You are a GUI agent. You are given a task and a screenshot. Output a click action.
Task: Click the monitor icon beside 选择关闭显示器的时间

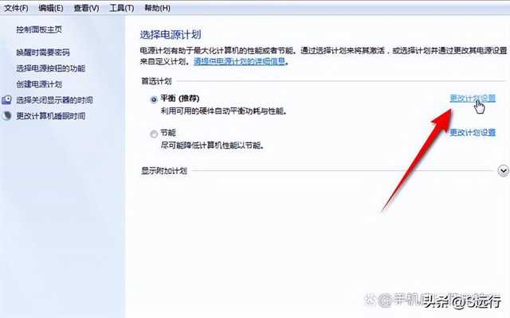pos(6,100)
